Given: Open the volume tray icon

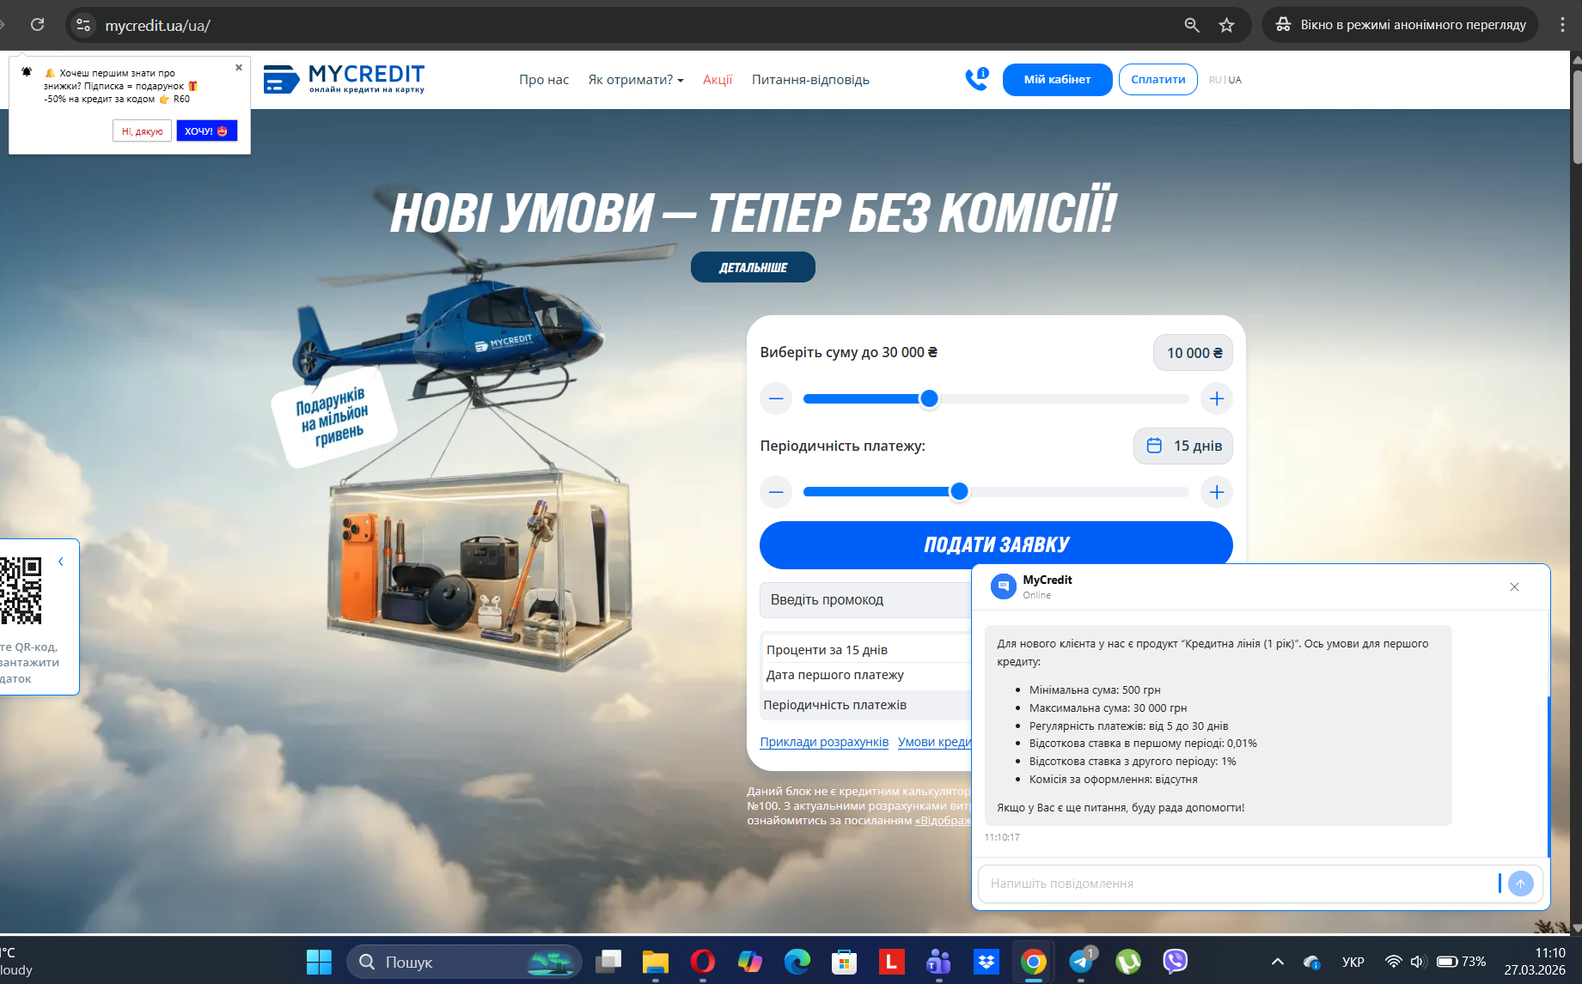Looking at the screenshot, I should (1418, 962).
